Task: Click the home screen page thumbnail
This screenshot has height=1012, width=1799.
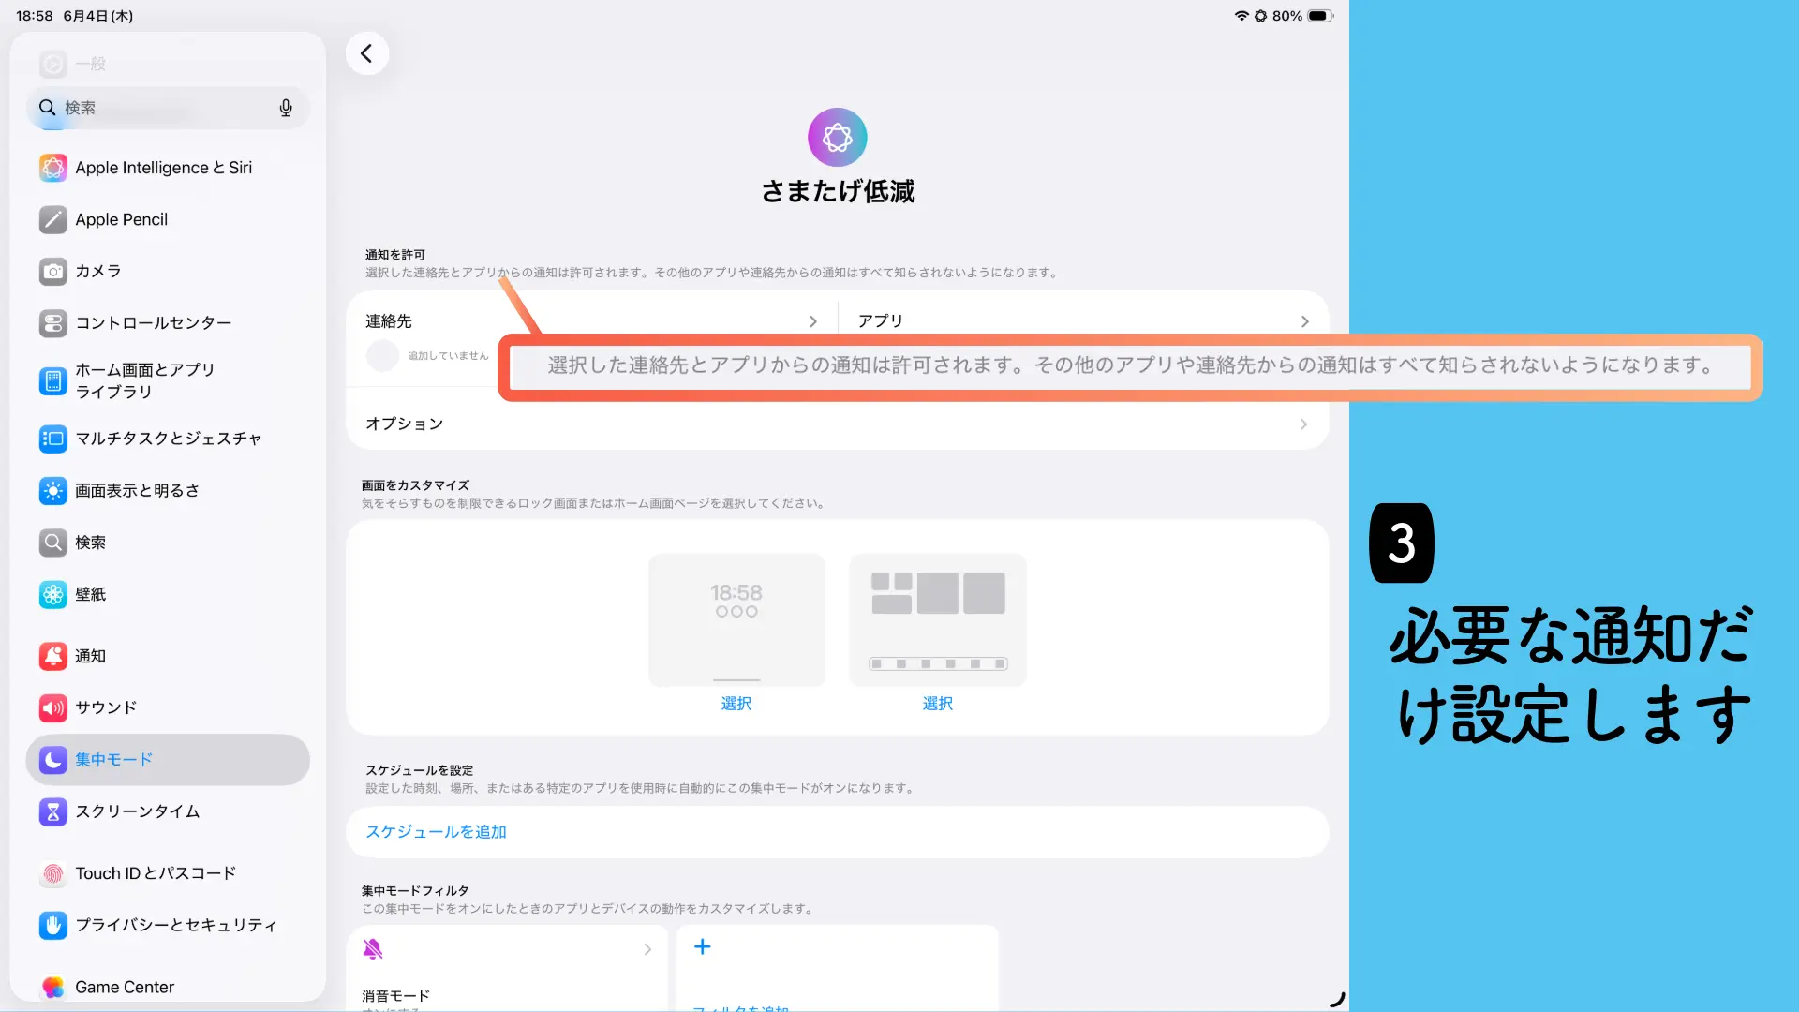Action: [938, 619]
